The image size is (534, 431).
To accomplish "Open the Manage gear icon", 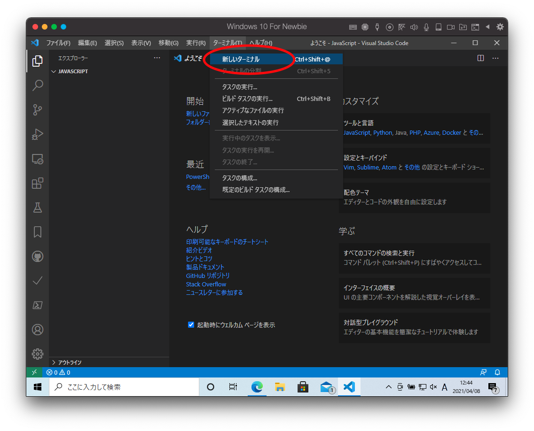I will (x=38, y=354).
